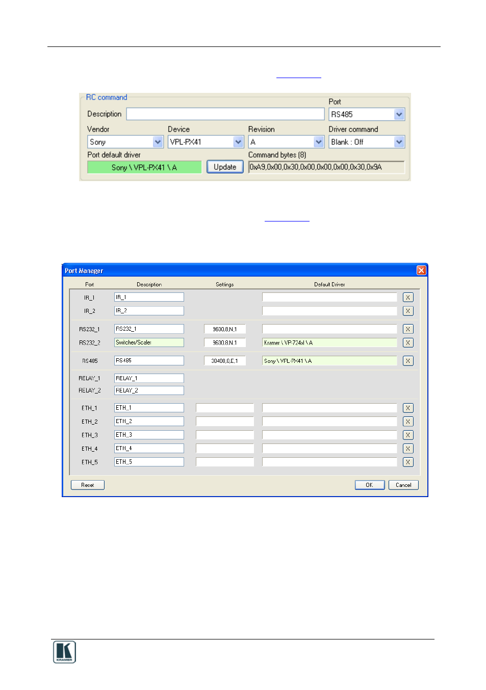The height and width of the screenshot is (690, 486).
Task: Open the Port dropdown showing RS485
Action: 399,114
